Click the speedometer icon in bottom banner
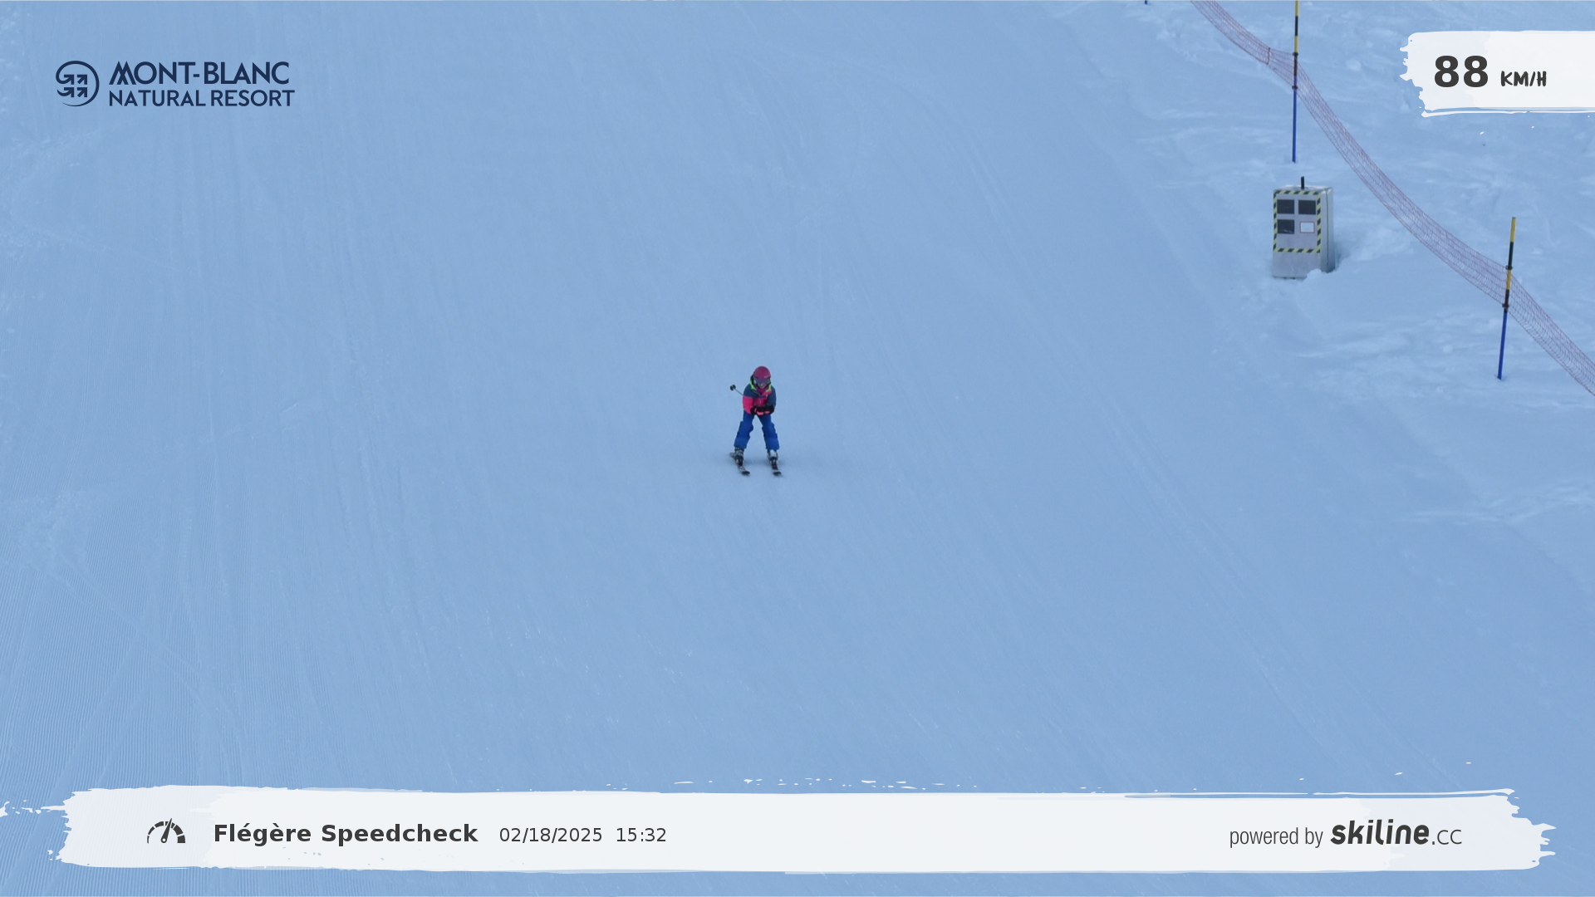This screenshot has height=897, width=1595. pyautogui.click(x=166, y=832)
